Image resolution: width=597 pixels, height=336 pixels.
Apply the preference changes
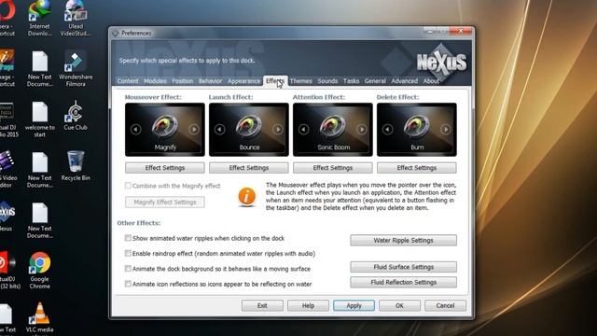tap(354, 305)
